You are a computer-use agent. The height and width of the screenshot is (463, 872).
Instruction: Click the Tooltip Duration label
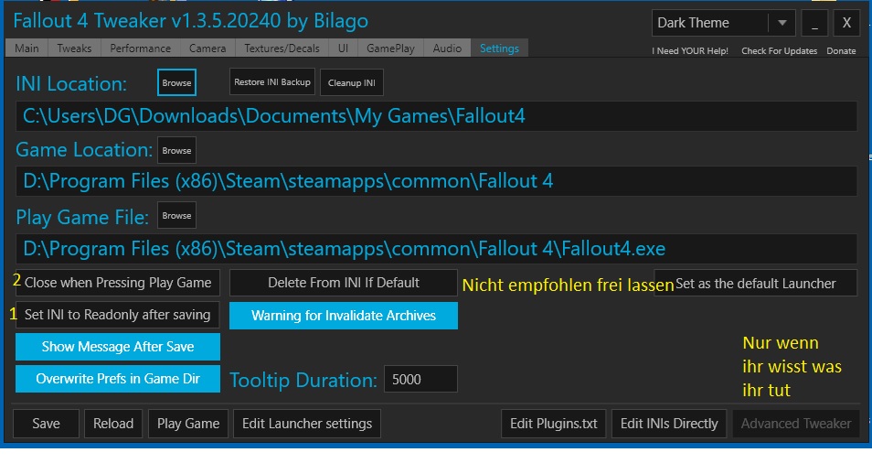[x=303, y=380]
